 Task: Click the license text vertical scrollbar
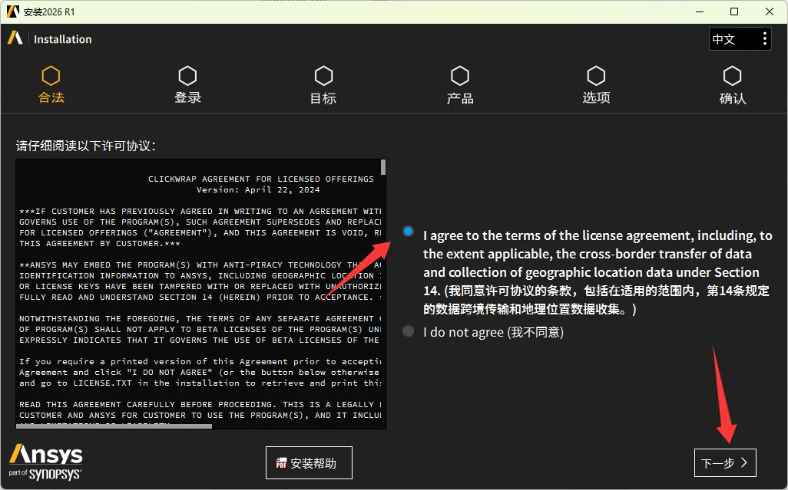pos(383,167)
